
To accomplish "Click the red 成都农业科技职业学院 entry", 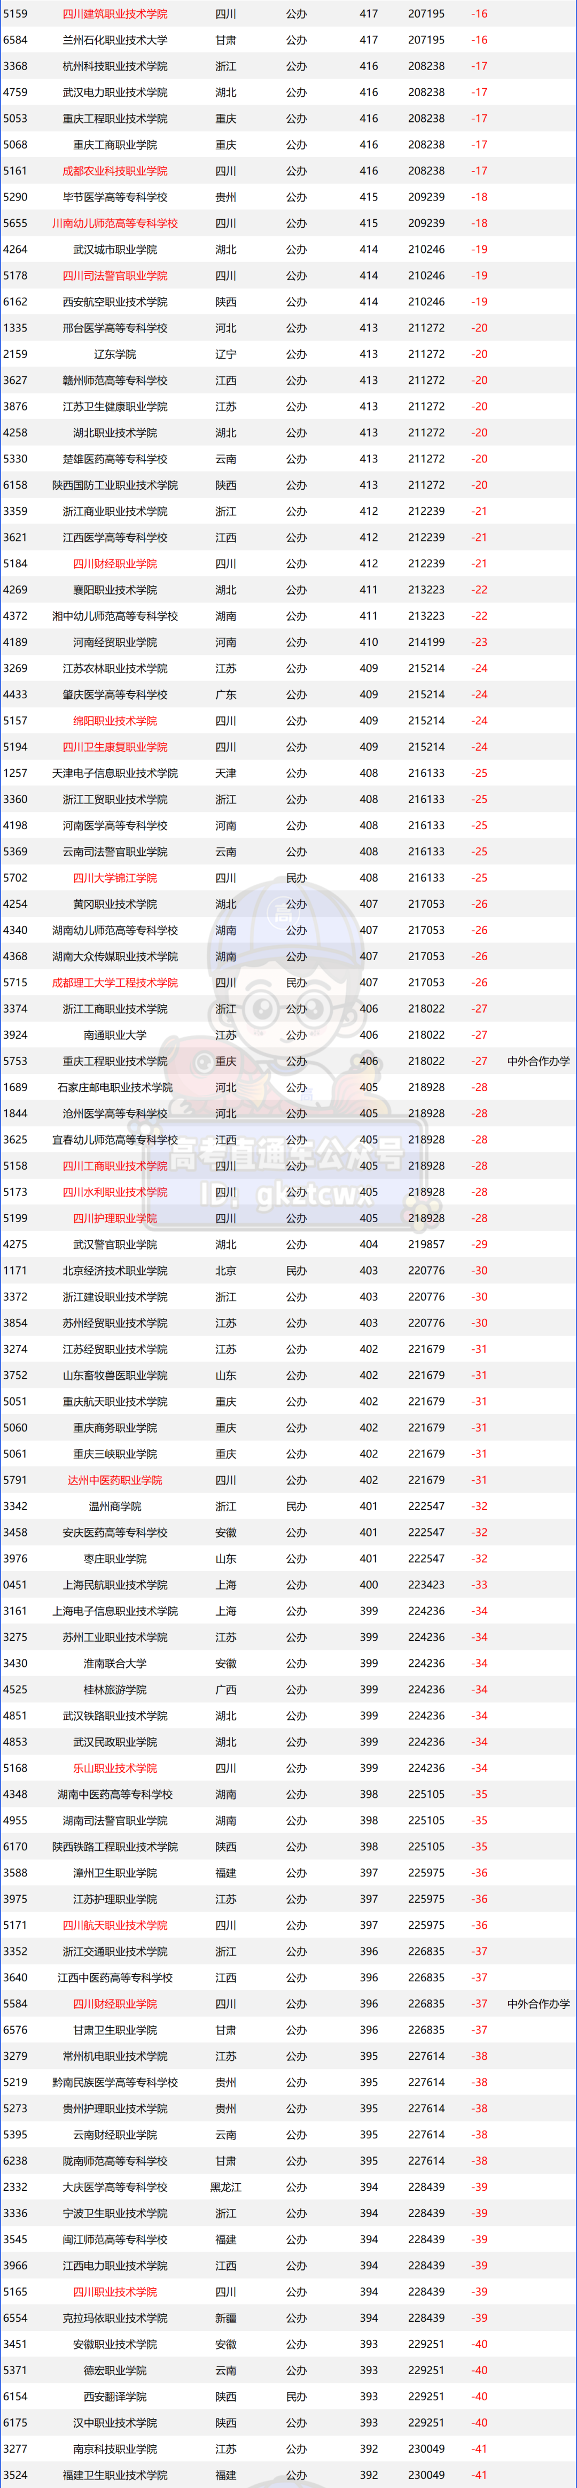I will [115, 171].
